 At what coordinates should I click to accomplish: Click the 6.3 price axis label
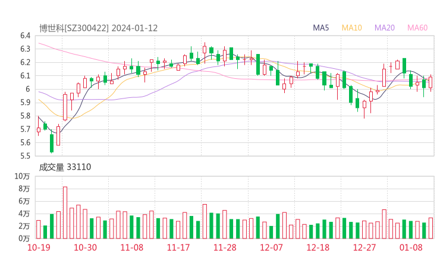tap(25, 49)
